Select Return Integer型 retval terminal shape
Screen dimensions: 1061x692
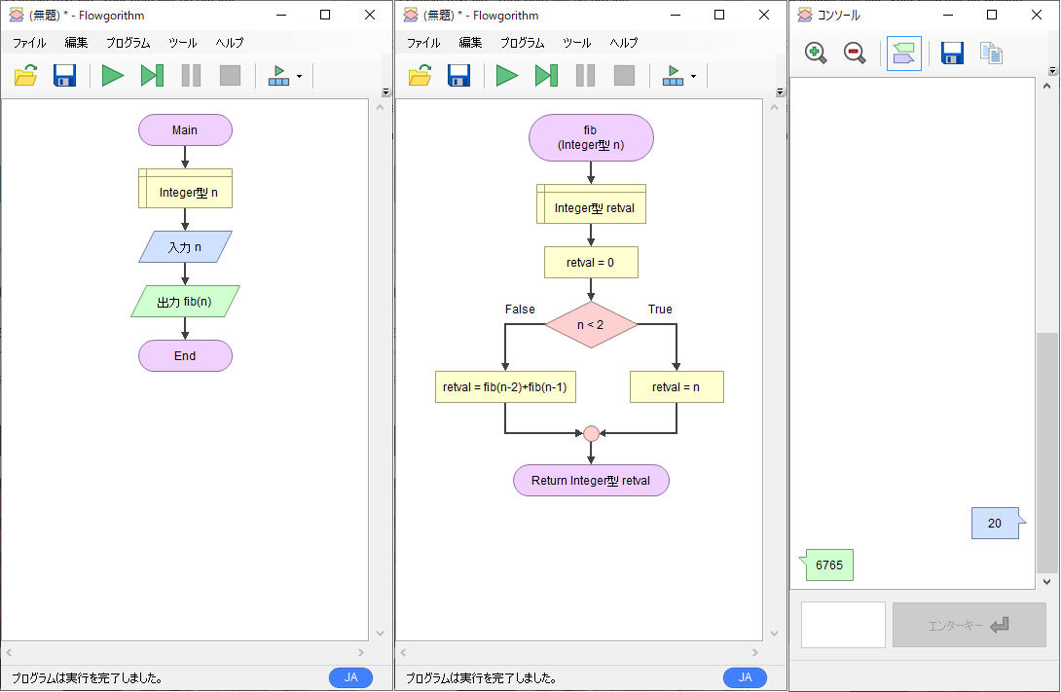592,480
